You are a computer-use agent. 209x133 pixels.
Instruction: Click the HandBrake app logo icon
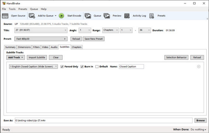[4, 3]
